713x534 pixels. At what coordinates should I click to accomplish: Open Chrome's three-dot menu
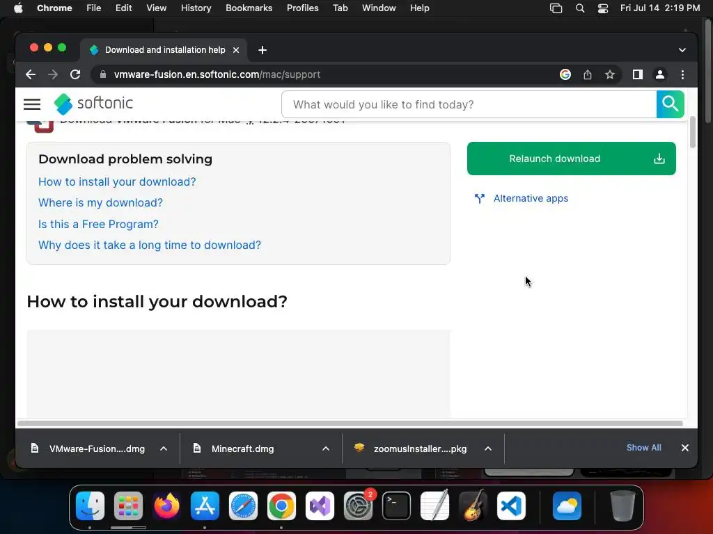pyautogui.click(x=682, y=74)
